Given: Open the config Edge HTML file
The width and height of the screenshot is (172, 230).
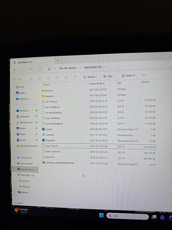Looking at the screenshot, I should (49, 129).
